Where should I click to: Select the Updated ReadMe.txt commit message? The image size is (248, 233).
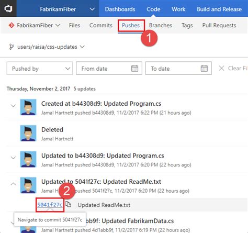point(104,205)
